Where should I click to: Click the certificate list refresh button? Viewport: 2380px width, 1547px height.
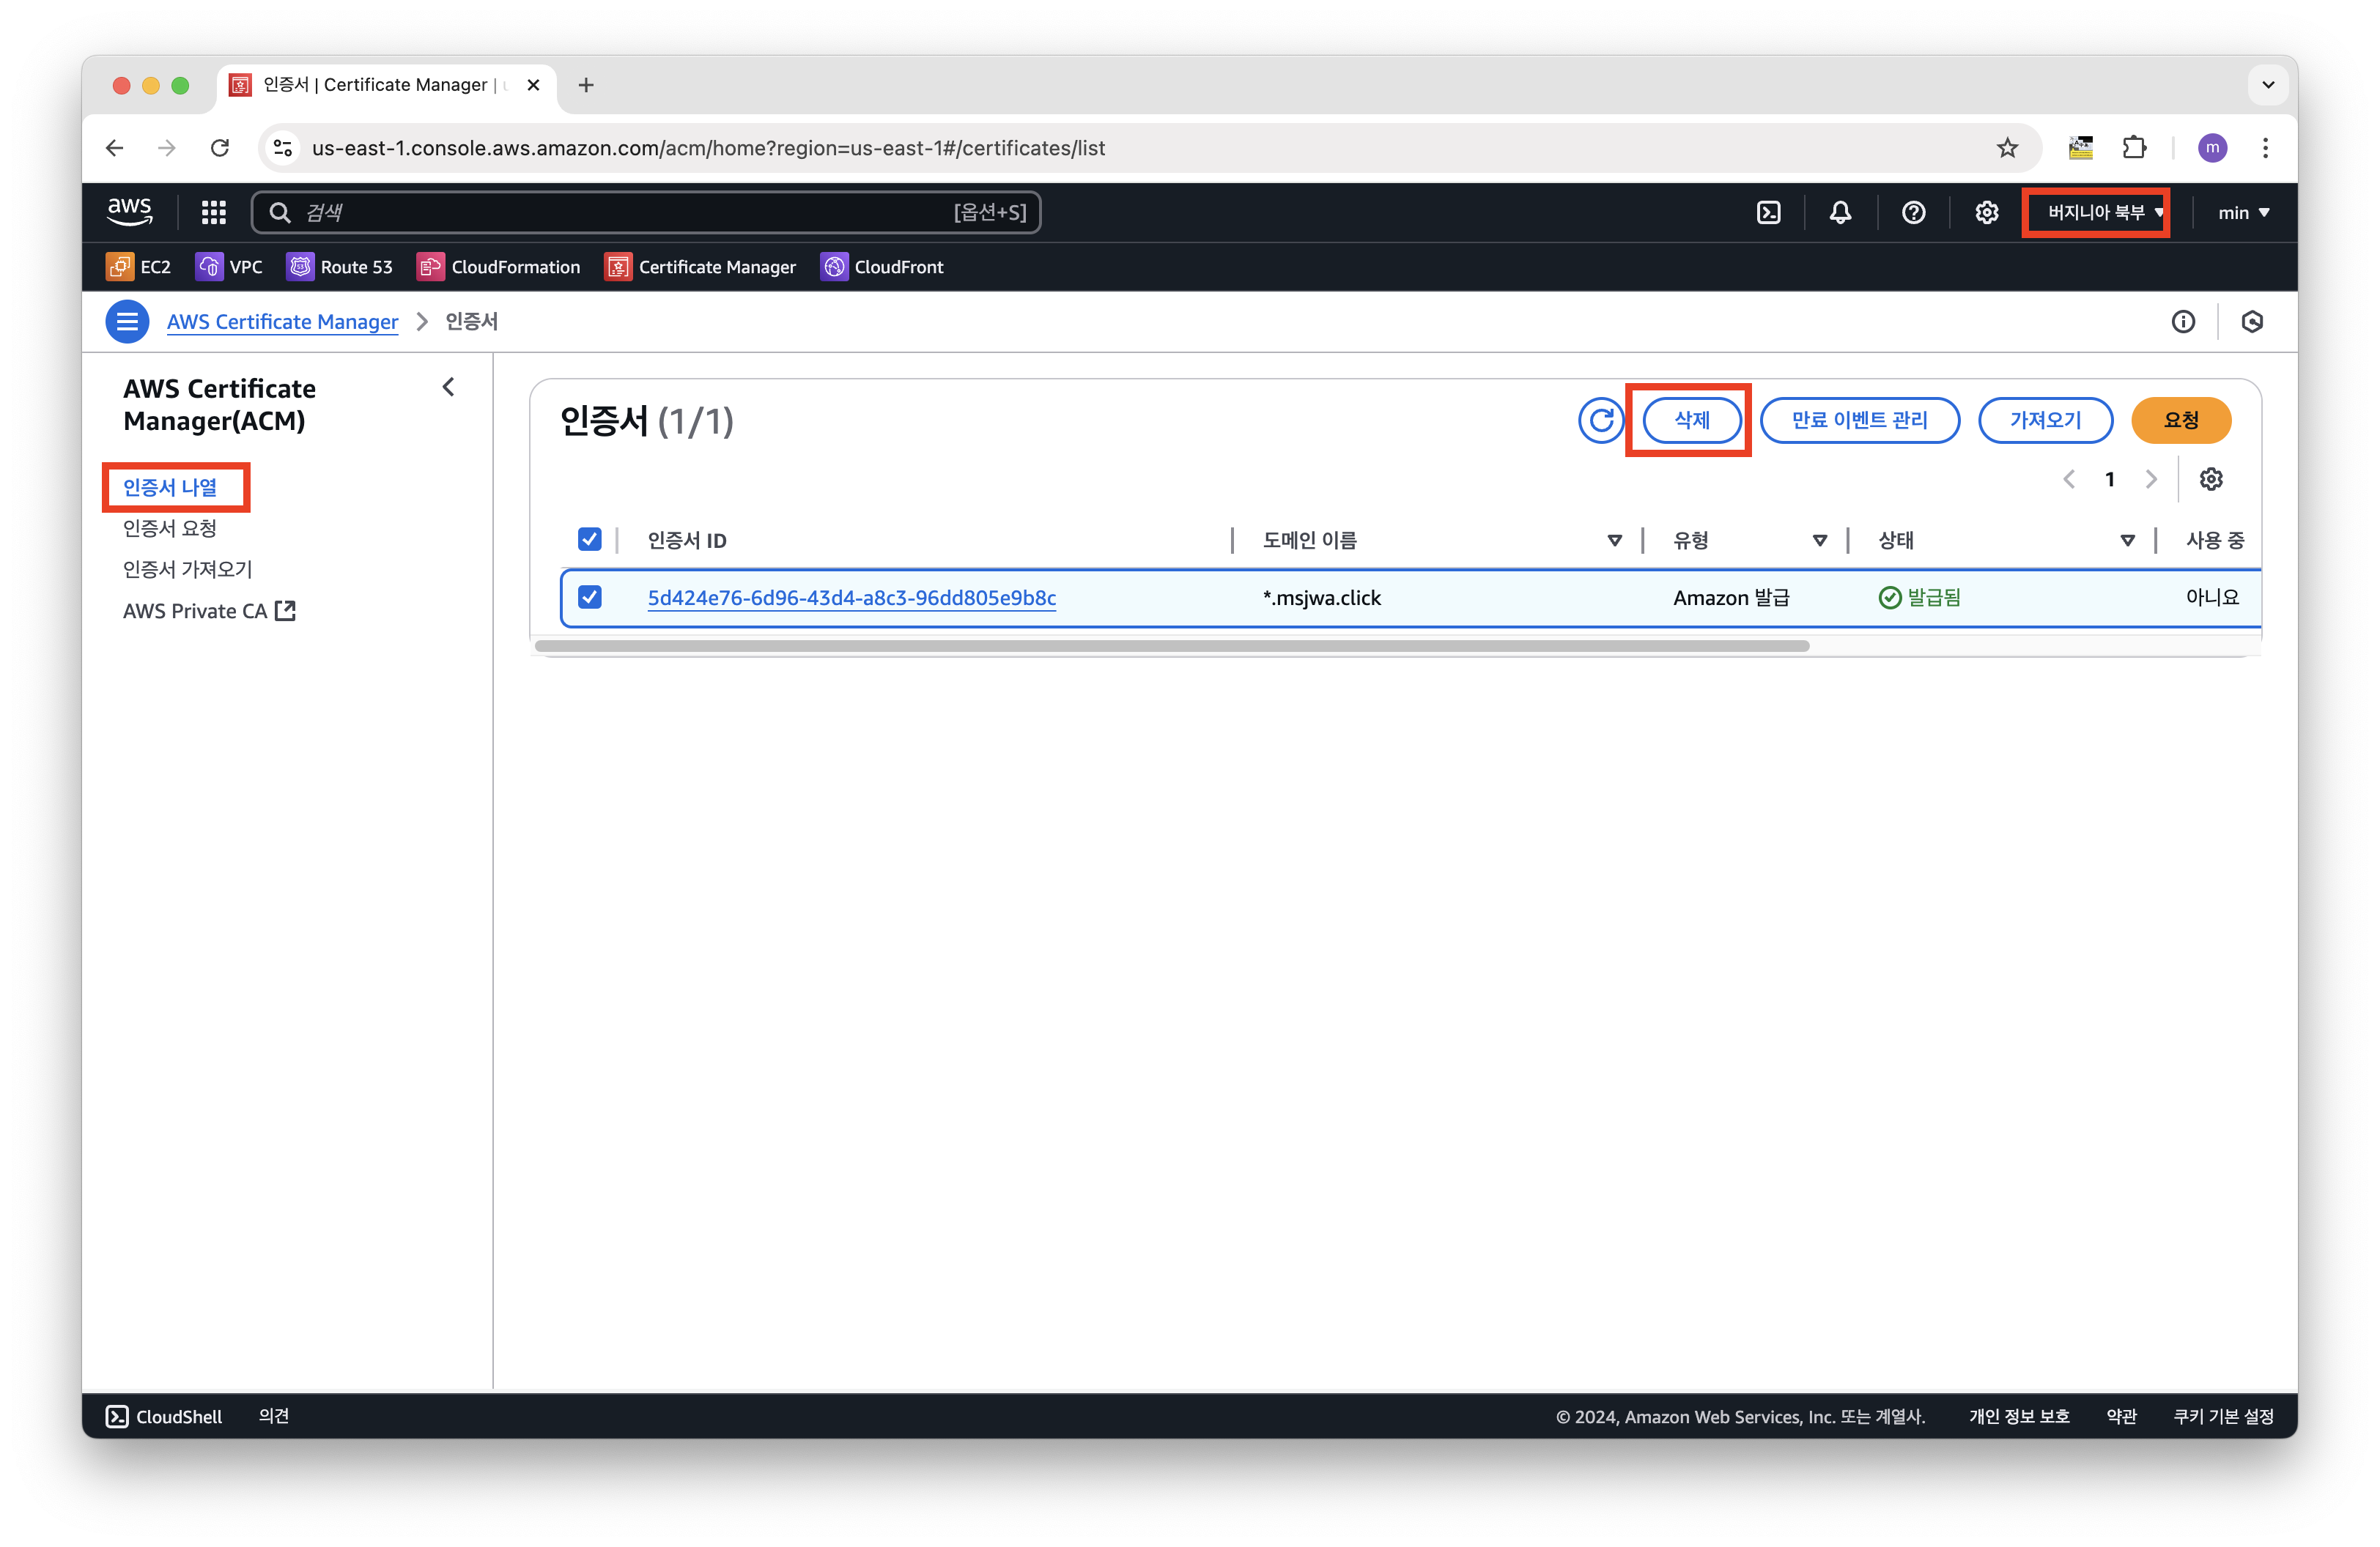coord(1600,420)
